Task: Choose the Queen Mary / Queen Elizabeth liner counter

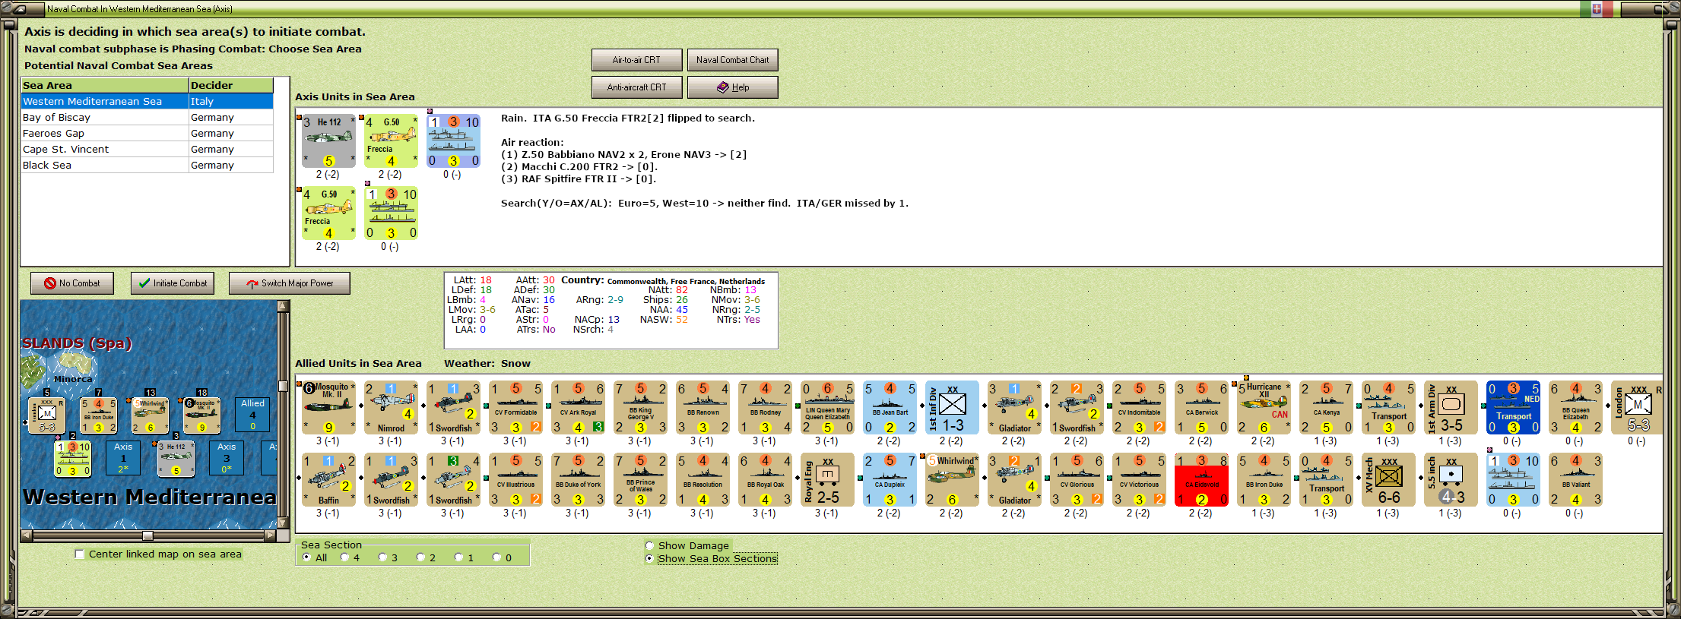Action: coord(827,407)
